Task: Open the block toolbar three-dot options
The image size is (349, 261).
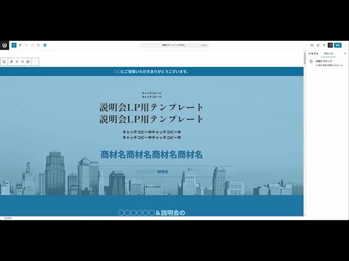Action: [35, 61]
